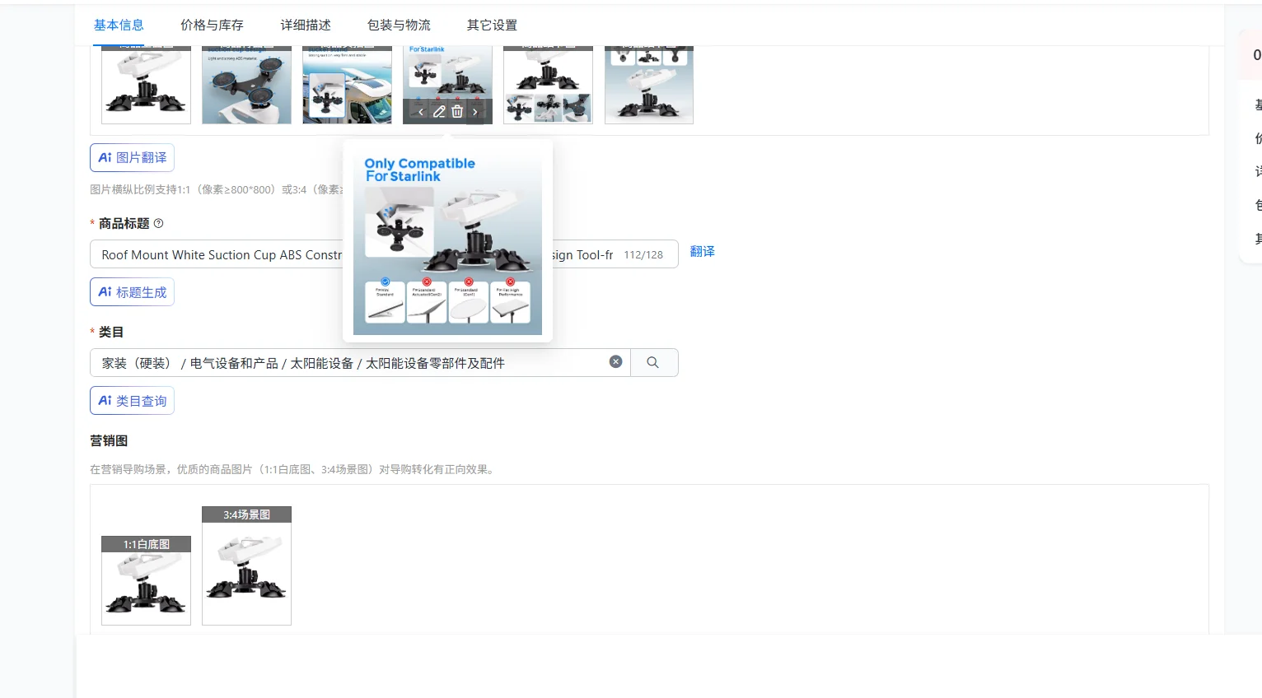The width and height of the screenshot is (1262, 698).
Task: Switch to the 基本信息 tab
Action: tap(119, 25)
